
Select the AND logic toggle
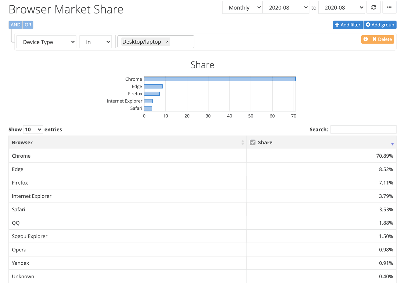(15, 25)
